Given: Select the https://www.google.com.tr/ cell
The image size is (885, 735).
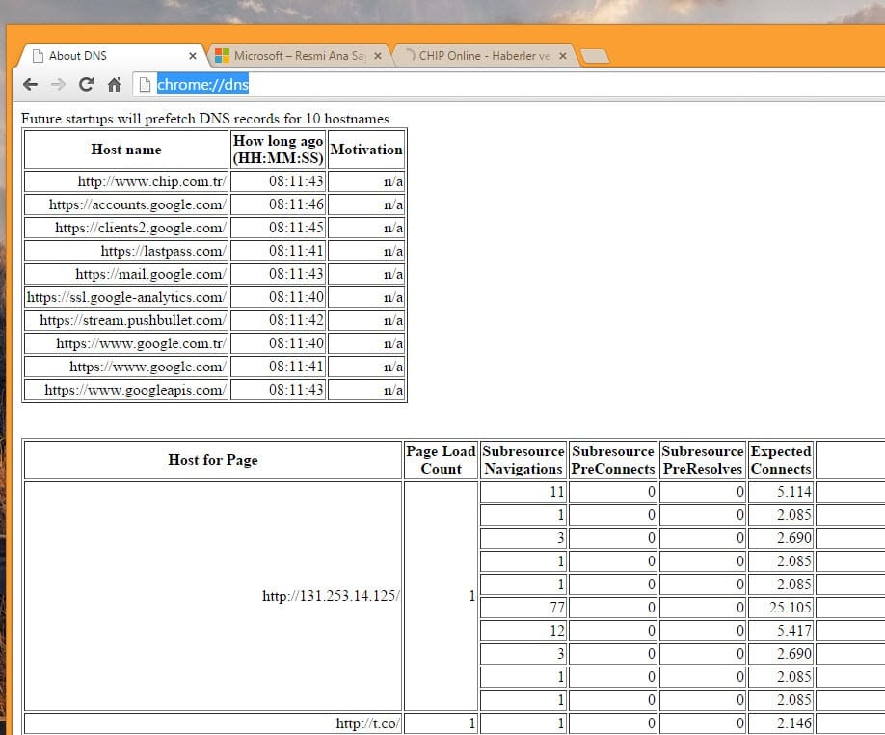Looking at the screenshot, I should (126, 343).
